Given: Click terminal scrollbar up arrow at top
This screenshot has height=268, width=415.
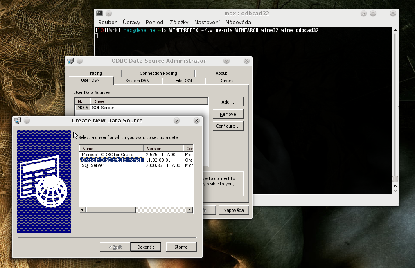Looking at the screenshot, I should click(395, 30).
